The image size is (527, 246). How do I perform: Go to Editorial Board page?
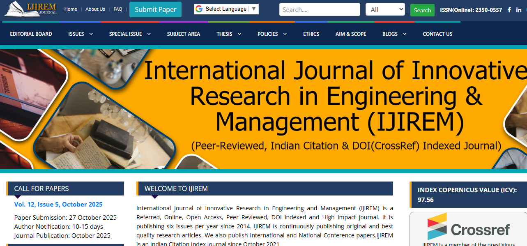click(31, 34)
